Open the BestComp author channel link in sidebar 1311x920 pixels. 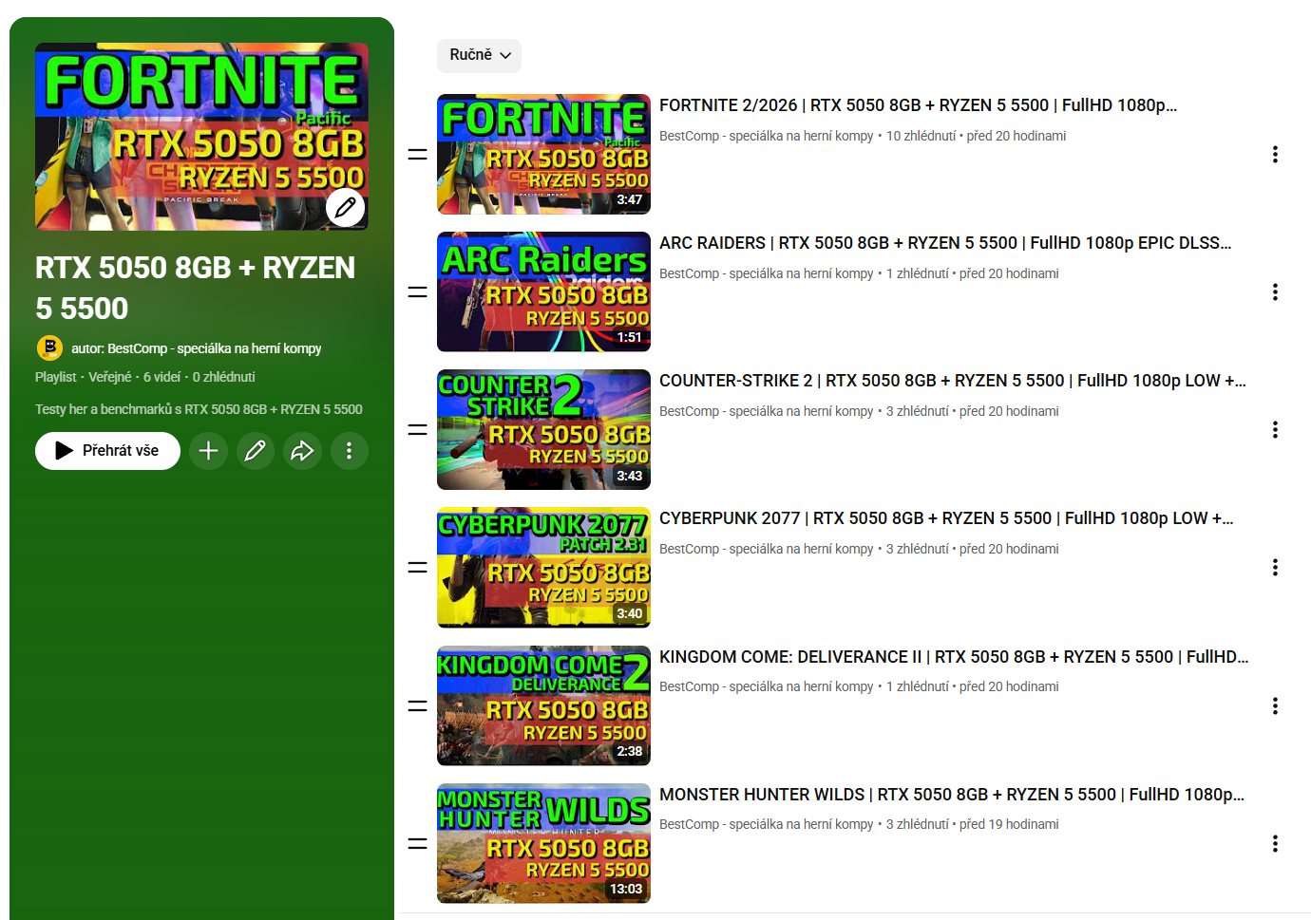click(197, 348)
